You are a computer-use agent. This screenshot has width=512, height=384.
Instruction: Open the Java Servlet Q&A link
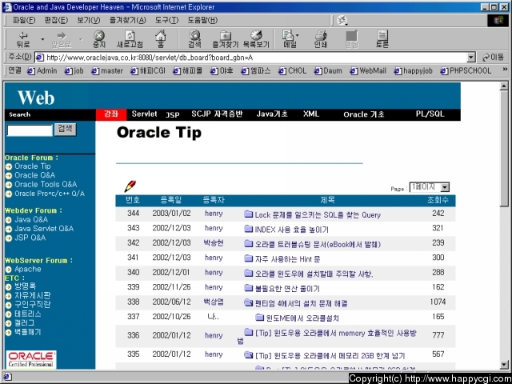pyautogui.click(x=44, y=229)
